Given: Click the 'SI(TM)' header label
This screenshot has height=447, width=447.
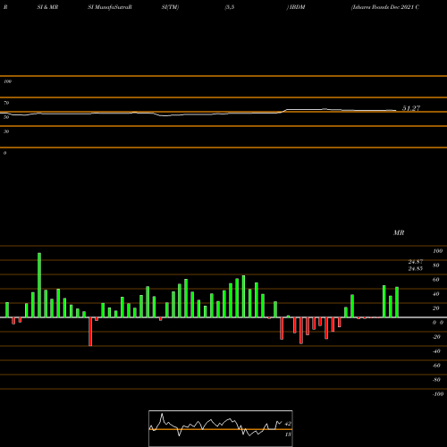Looking at the screenshot, I should coord(170,7).
